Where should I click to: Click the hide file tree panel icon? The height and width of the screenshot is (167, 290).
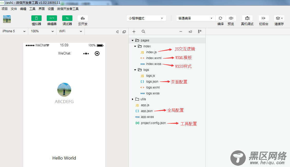(200, 31)
